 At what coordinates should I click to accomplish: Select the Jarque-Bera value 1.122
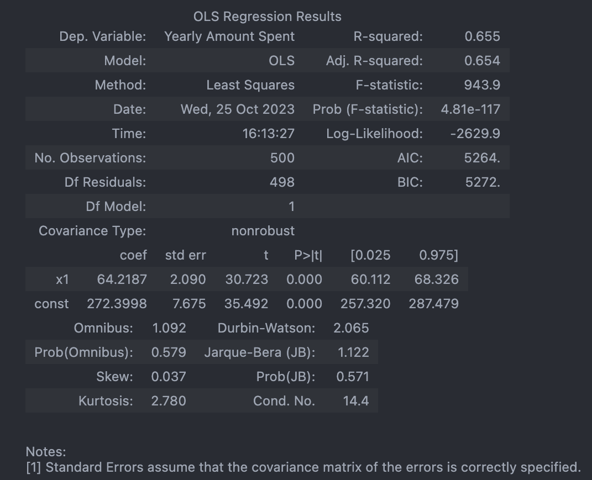click(353, 352)
